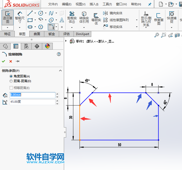Select the Polygon sketch tool

click(x=41, y=27)
